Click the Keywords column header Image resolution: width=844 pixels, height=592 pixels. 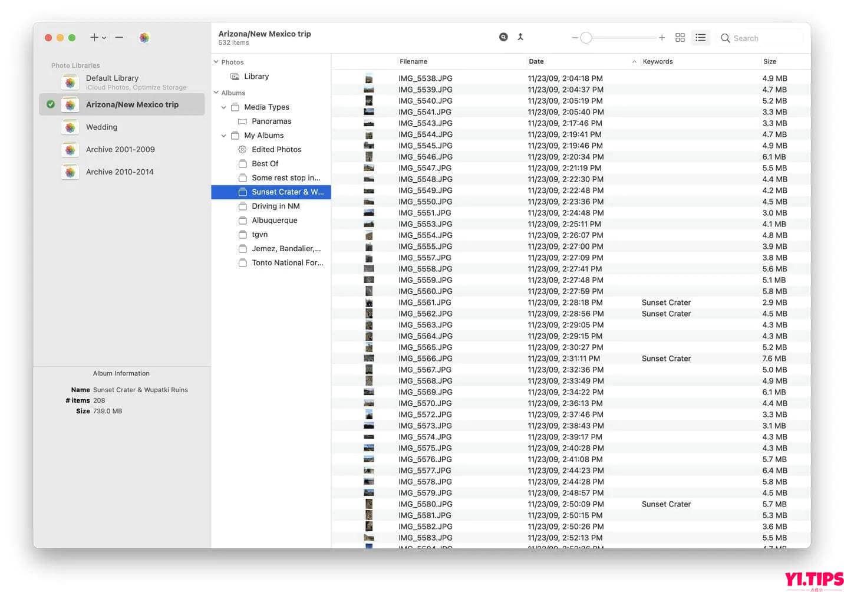[658, 61]
